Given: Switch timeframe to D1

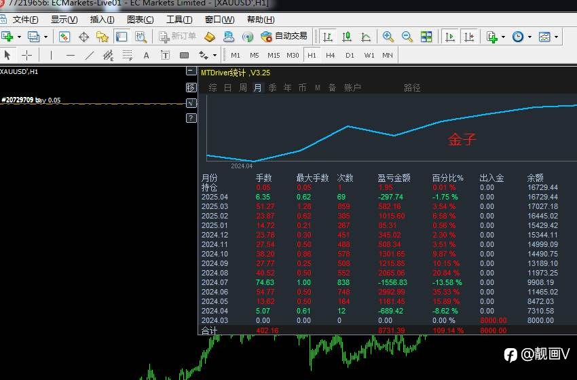Looking at the screenshot, I should point(350,55).
